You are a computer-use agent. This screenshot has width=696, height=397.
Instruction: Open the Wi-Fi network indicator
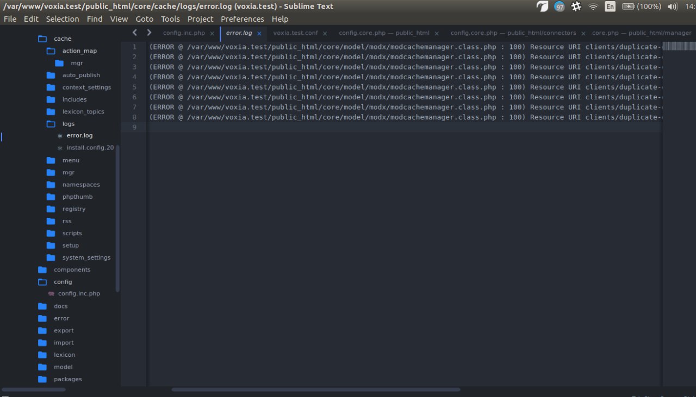tap(593, 7)
